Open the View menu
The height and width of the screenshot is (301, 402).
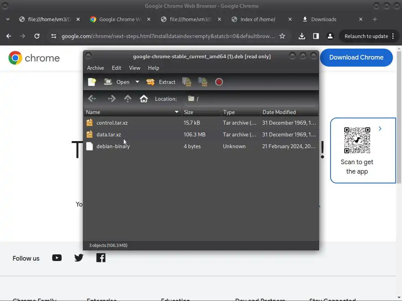[x=135, y=68]
